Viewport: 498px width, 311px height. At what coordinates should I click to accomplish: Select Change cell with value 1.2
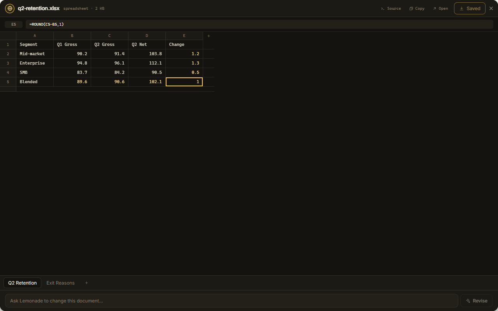coord(184,54)
